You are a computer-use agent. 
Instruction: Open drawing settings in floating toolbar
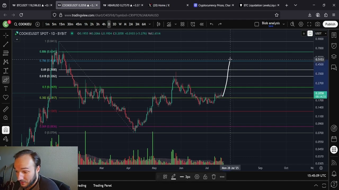[x=197, y=177]
